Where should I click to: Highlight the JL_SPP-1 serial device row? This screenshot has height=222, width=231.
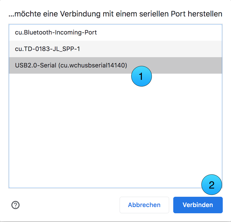click(x=115, y=49)
